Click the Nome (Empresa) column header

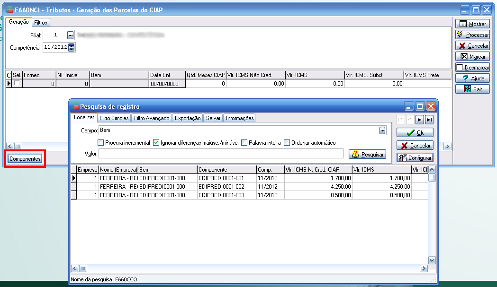(118, 170)
